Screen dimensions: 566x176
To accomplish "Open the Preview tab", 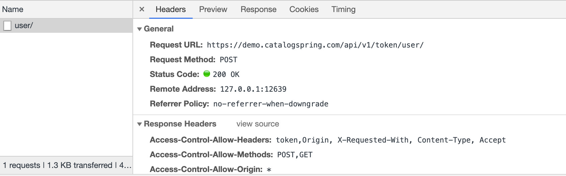I will [213, 9].
